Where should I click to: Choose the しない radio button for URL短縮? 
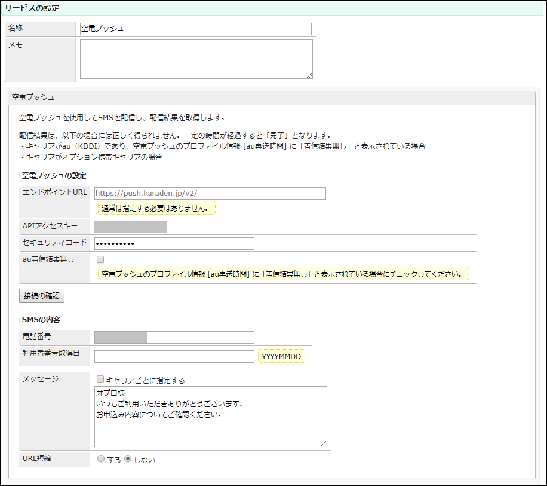click(128, 459)
